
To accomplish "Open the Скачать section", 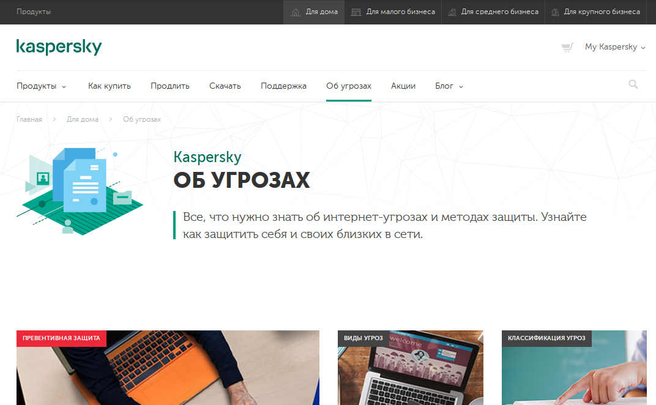I will coord(225,86).
